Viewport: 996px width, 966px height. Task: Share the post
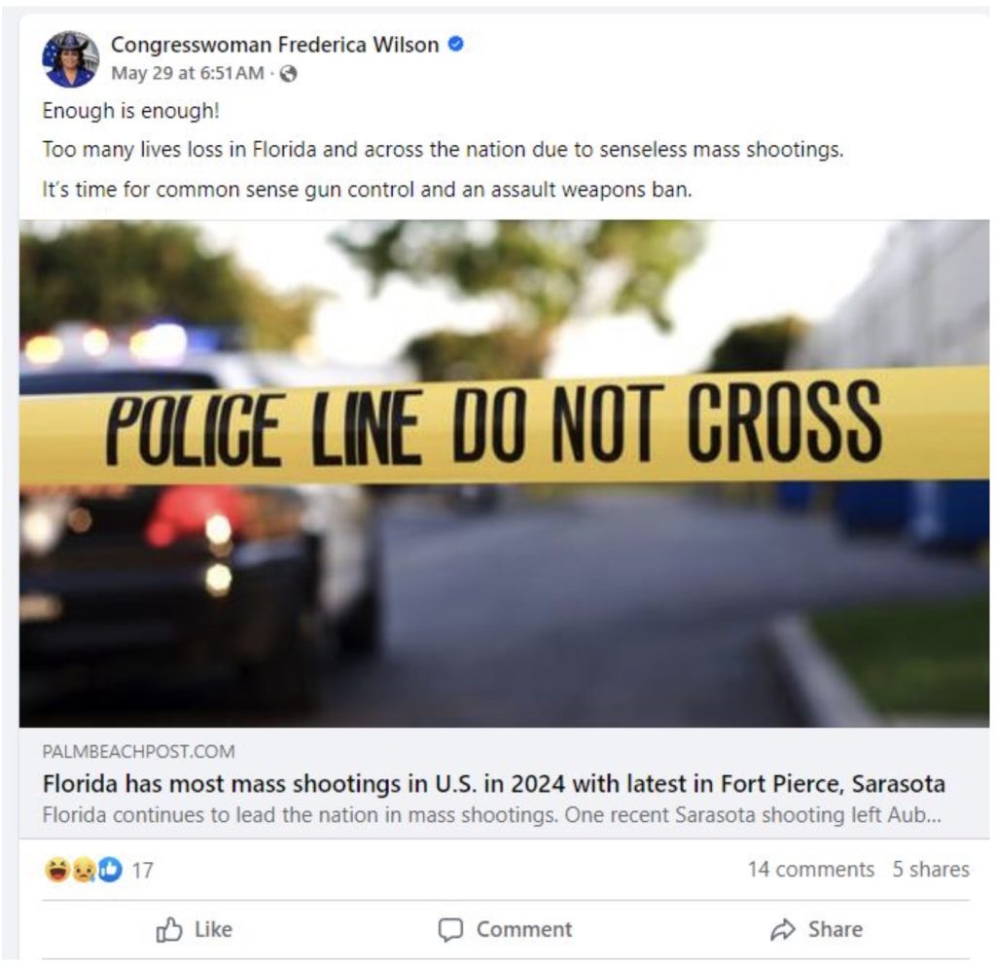[x=816, y=930]
